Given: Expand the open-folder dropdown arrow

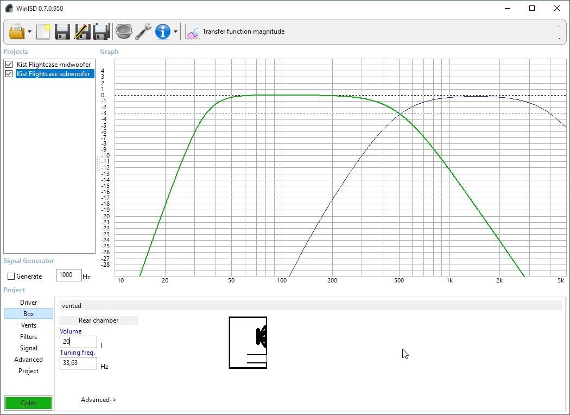Looking at the screenshot, I should click(x=30, y=32).
